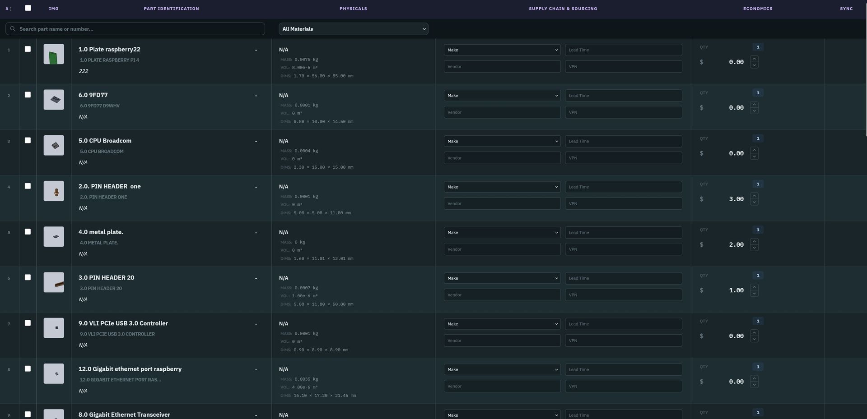Open thumbnail image of 1.0 Plate raspberry22
The width and height of the screenshot is (867, 419).
pos(54,54)
